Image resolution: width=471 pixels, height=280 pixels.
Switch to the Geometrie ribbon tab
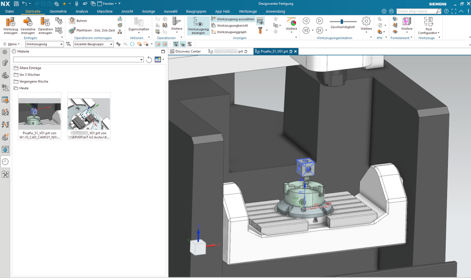coord(58,11)
